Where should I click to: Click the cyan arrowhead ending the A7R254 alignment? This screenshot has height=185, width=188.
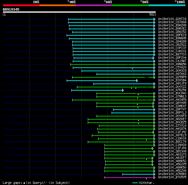click(123, 90)
